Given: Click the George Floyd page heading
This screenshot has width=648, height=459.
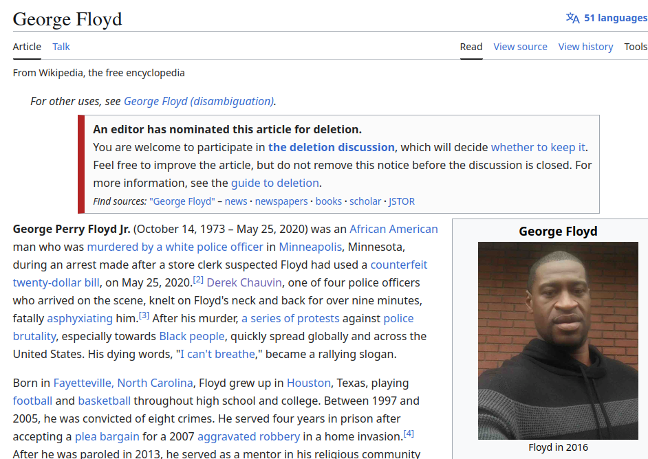Looking at the screenshot, I should click(67, 19).
